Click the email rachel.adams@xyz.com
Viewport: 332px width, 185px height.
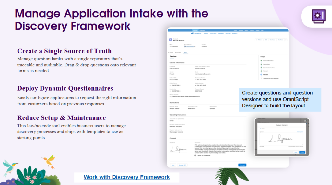click(x=203, y=74)
